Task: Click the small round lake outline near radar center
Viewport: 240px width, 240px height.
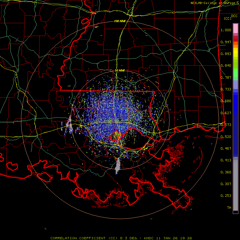Action: (x=115, y=136)
